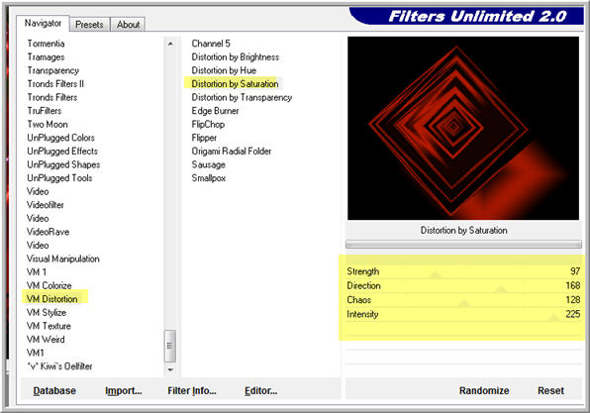The width and height of the screenshot is (590, 413).
Task: Click the Strength slider handle
Action: [436, 274]
